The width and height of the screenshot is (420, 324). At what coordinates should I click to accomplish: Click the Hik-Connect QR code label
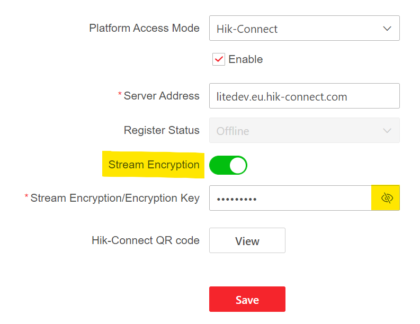tap(145, 240)
